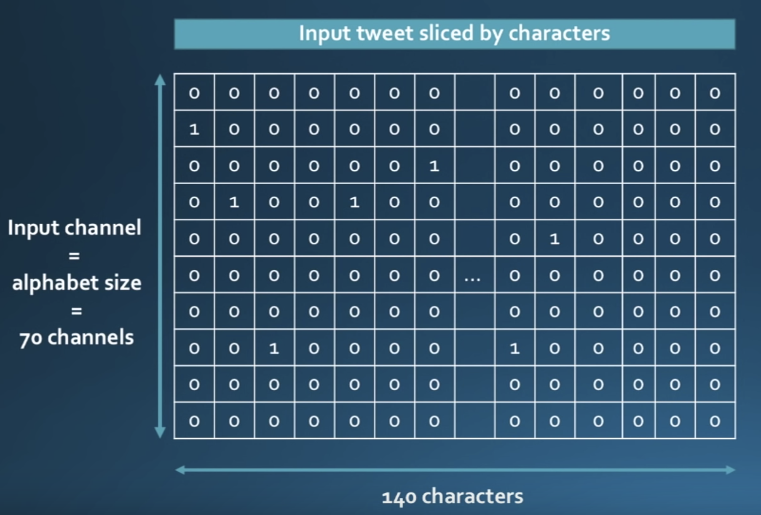761x515 pixels.
Task: Click the "alphabet size" text
Action: [77, 283]
